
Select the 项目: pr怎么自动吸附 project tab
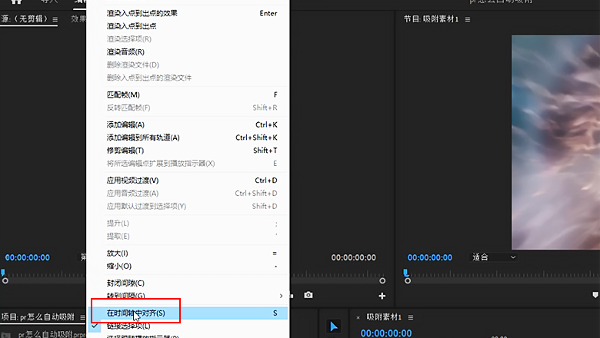38,317
